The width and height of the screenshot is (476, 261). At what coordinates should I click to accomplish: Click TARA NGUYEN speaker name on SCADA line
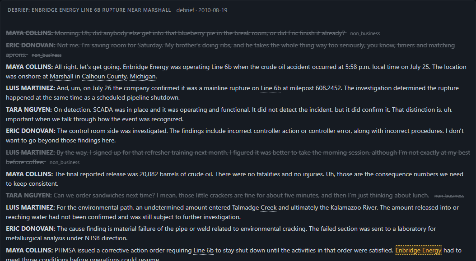29,110
